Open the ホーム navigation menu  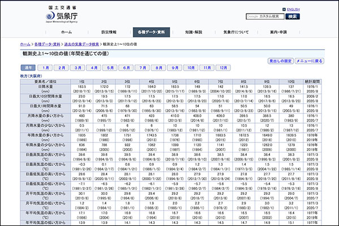66,32
